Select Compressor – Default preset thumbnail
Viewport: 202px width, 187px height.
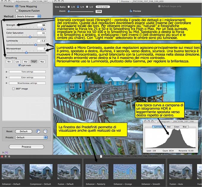pyautogui.click(x=41, y=172)
